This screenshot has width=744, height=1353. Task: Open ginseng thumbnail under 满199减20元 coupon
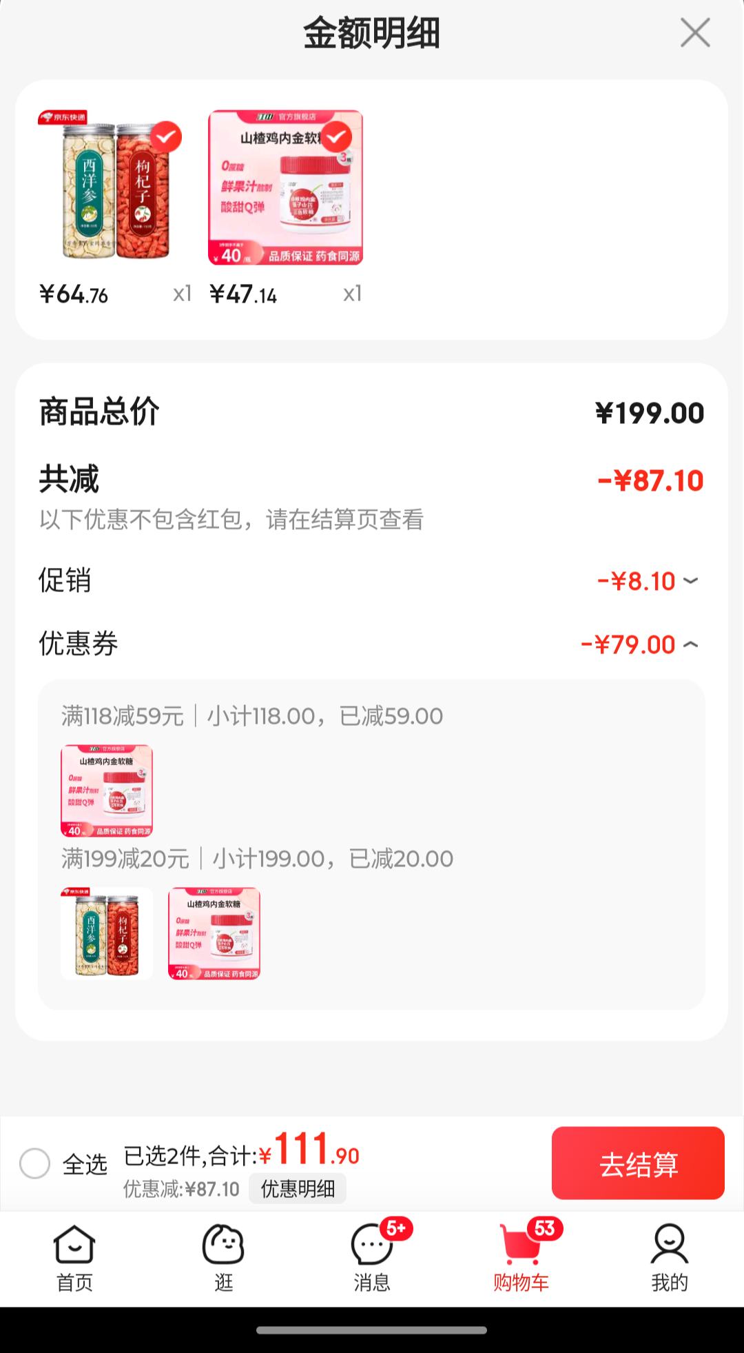click(107, 933)
